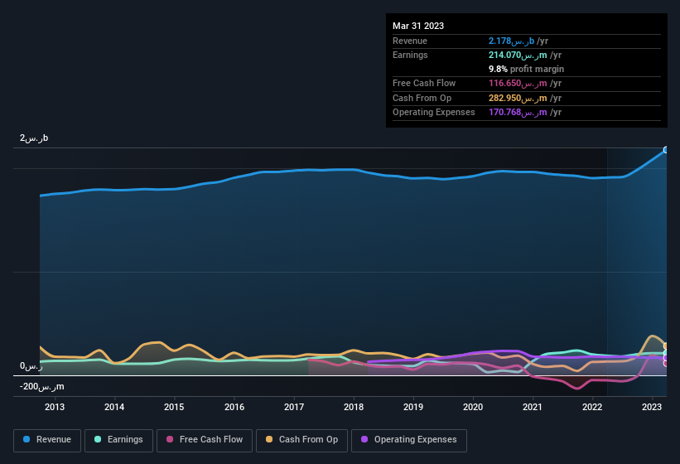Image resolution: width=680 pixels, height=464 pixels.
Task: Click the 2023 label on the x-axis
Action: (652, 407)
